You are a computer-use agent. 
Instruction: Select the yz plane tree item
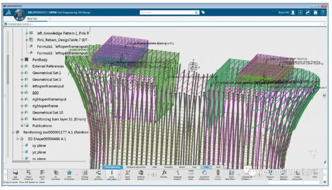[x=39, y=152]
